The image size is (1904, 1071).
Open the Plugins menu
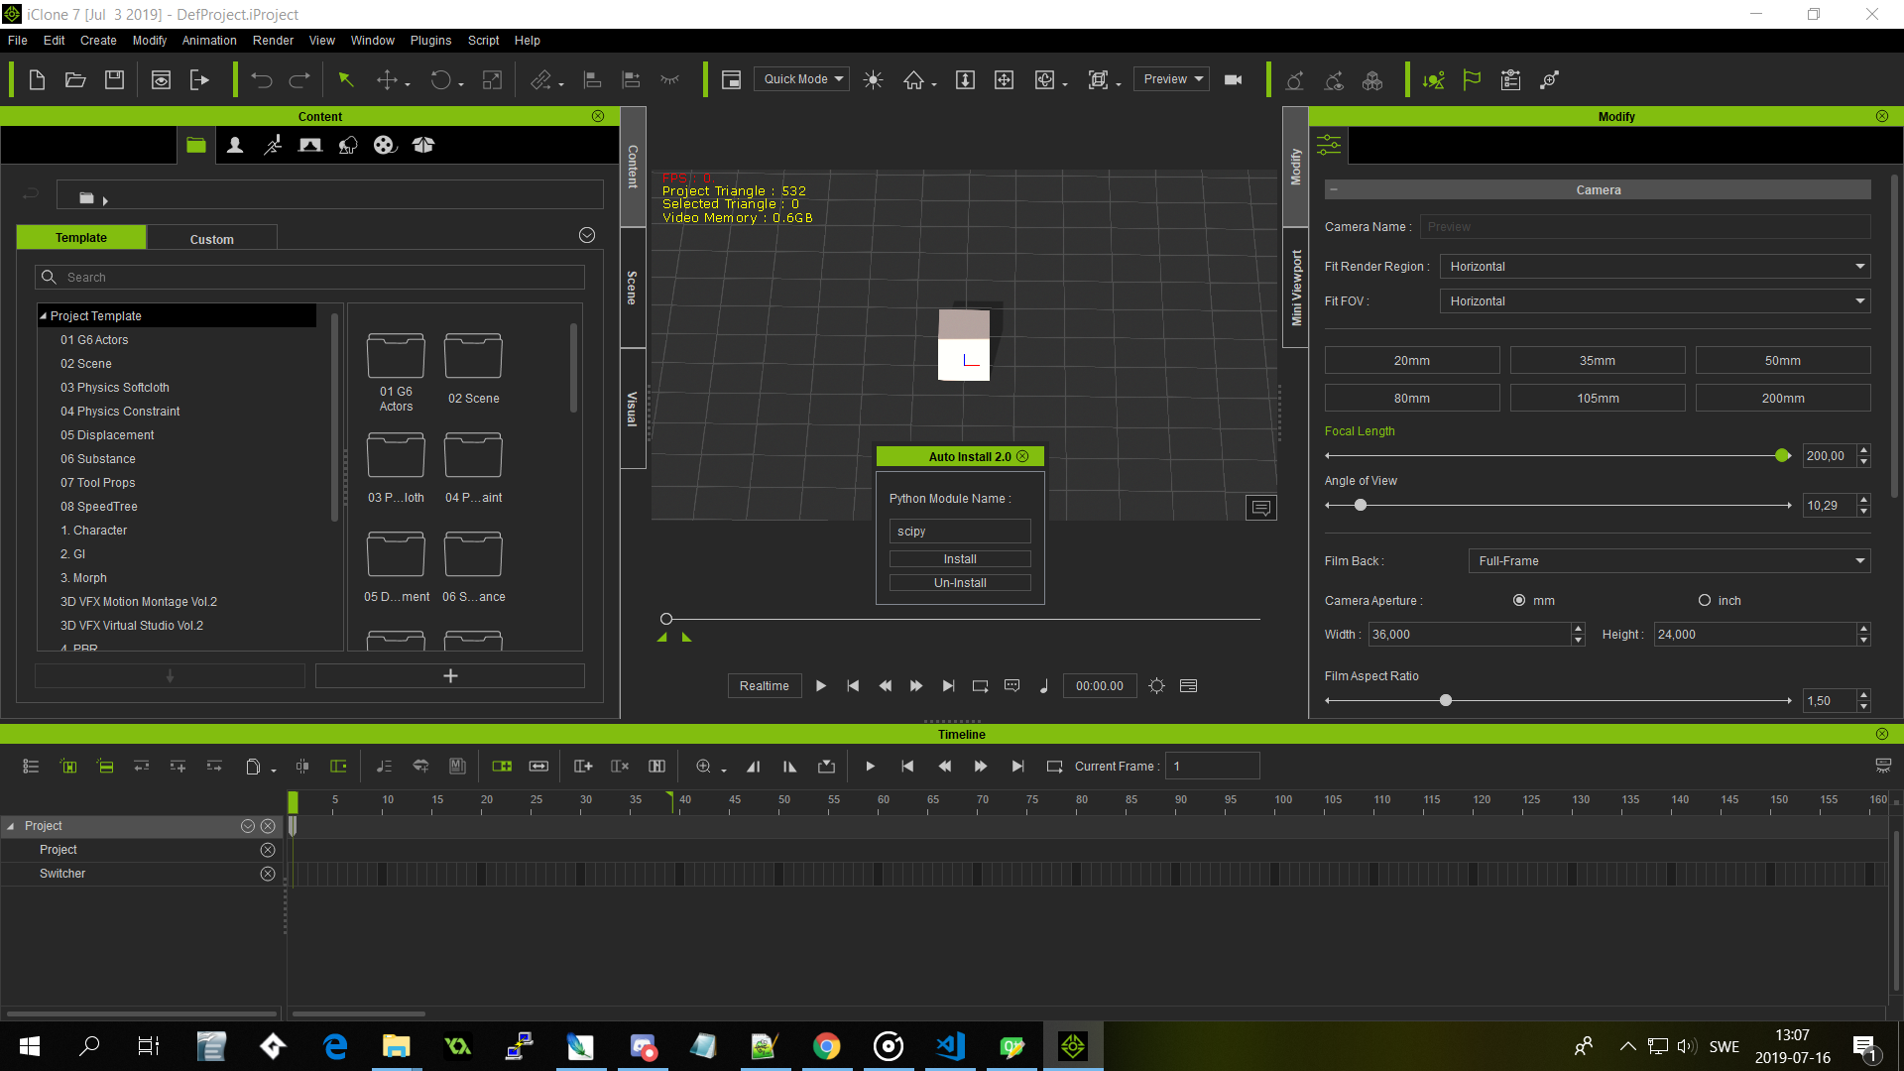coord(430,41)
